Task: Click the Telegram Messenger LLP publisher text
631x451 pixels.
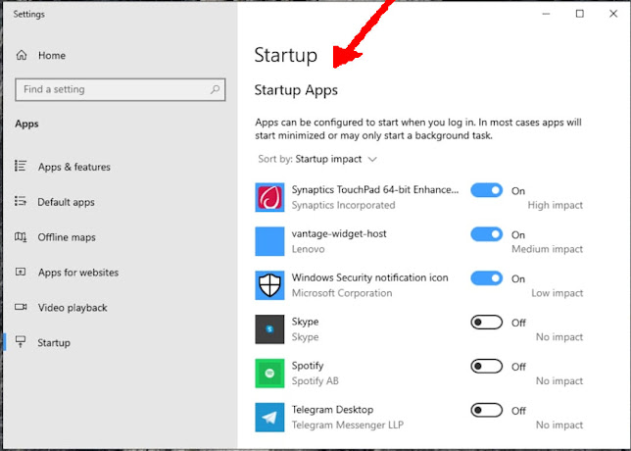Action: 347,425
